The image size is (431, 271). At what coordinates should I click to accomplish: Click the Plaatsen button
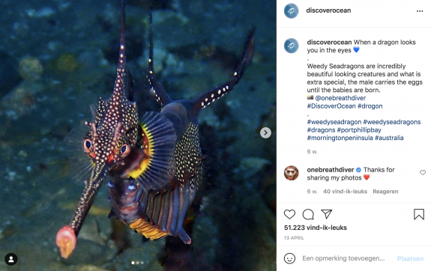pyautogui.click(x=410, y=258)
